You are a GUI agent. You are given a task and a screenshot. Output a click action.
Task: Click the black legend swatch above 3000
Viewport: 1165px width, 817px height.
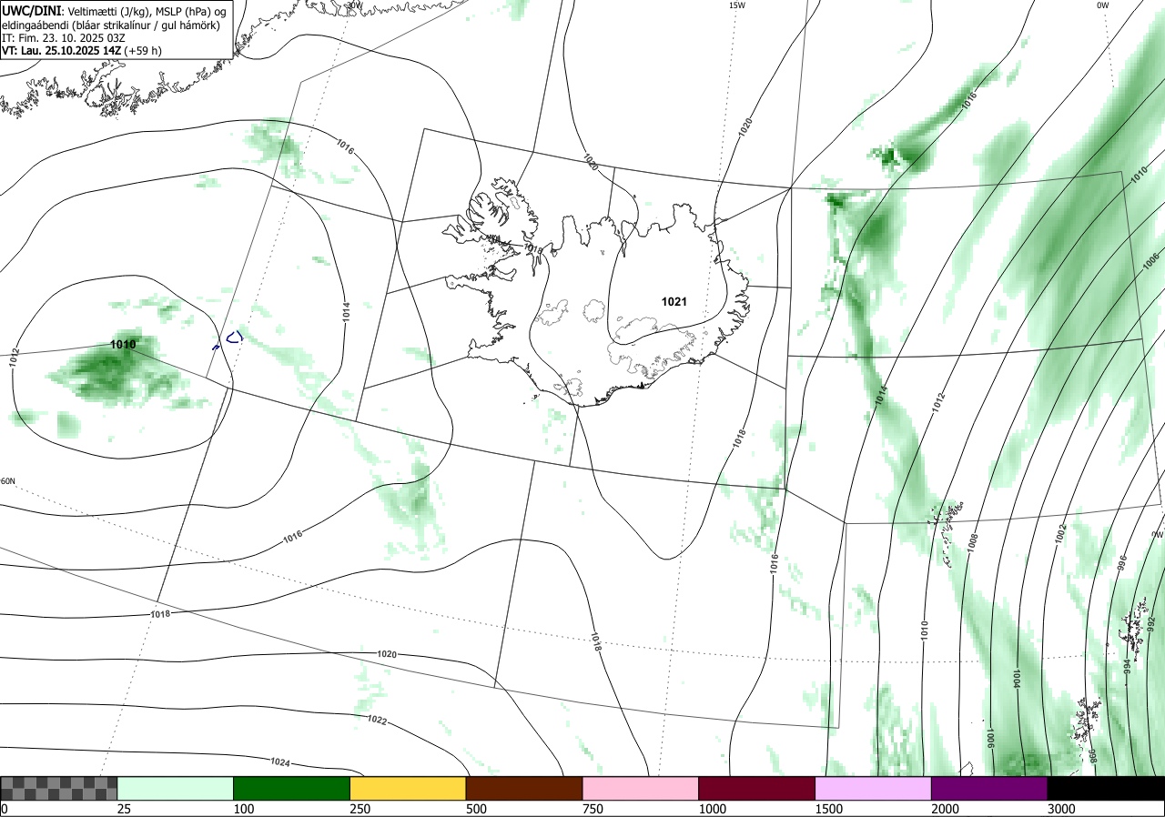click(x=1106, y=788)
